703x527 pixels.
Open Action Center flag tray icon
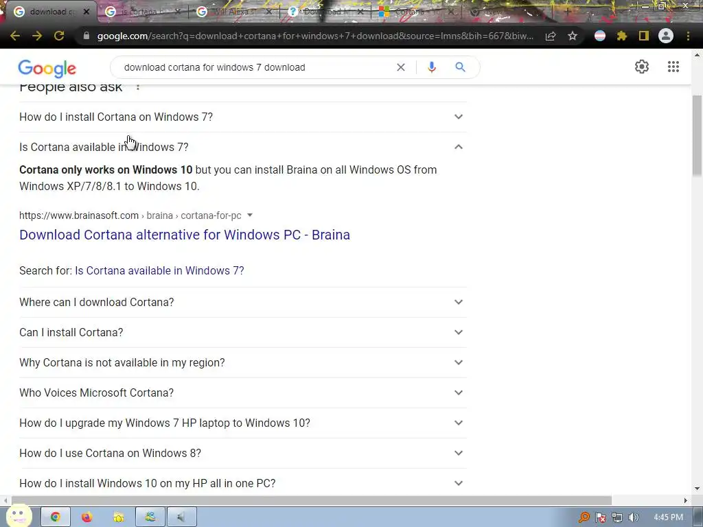(600, 517)
